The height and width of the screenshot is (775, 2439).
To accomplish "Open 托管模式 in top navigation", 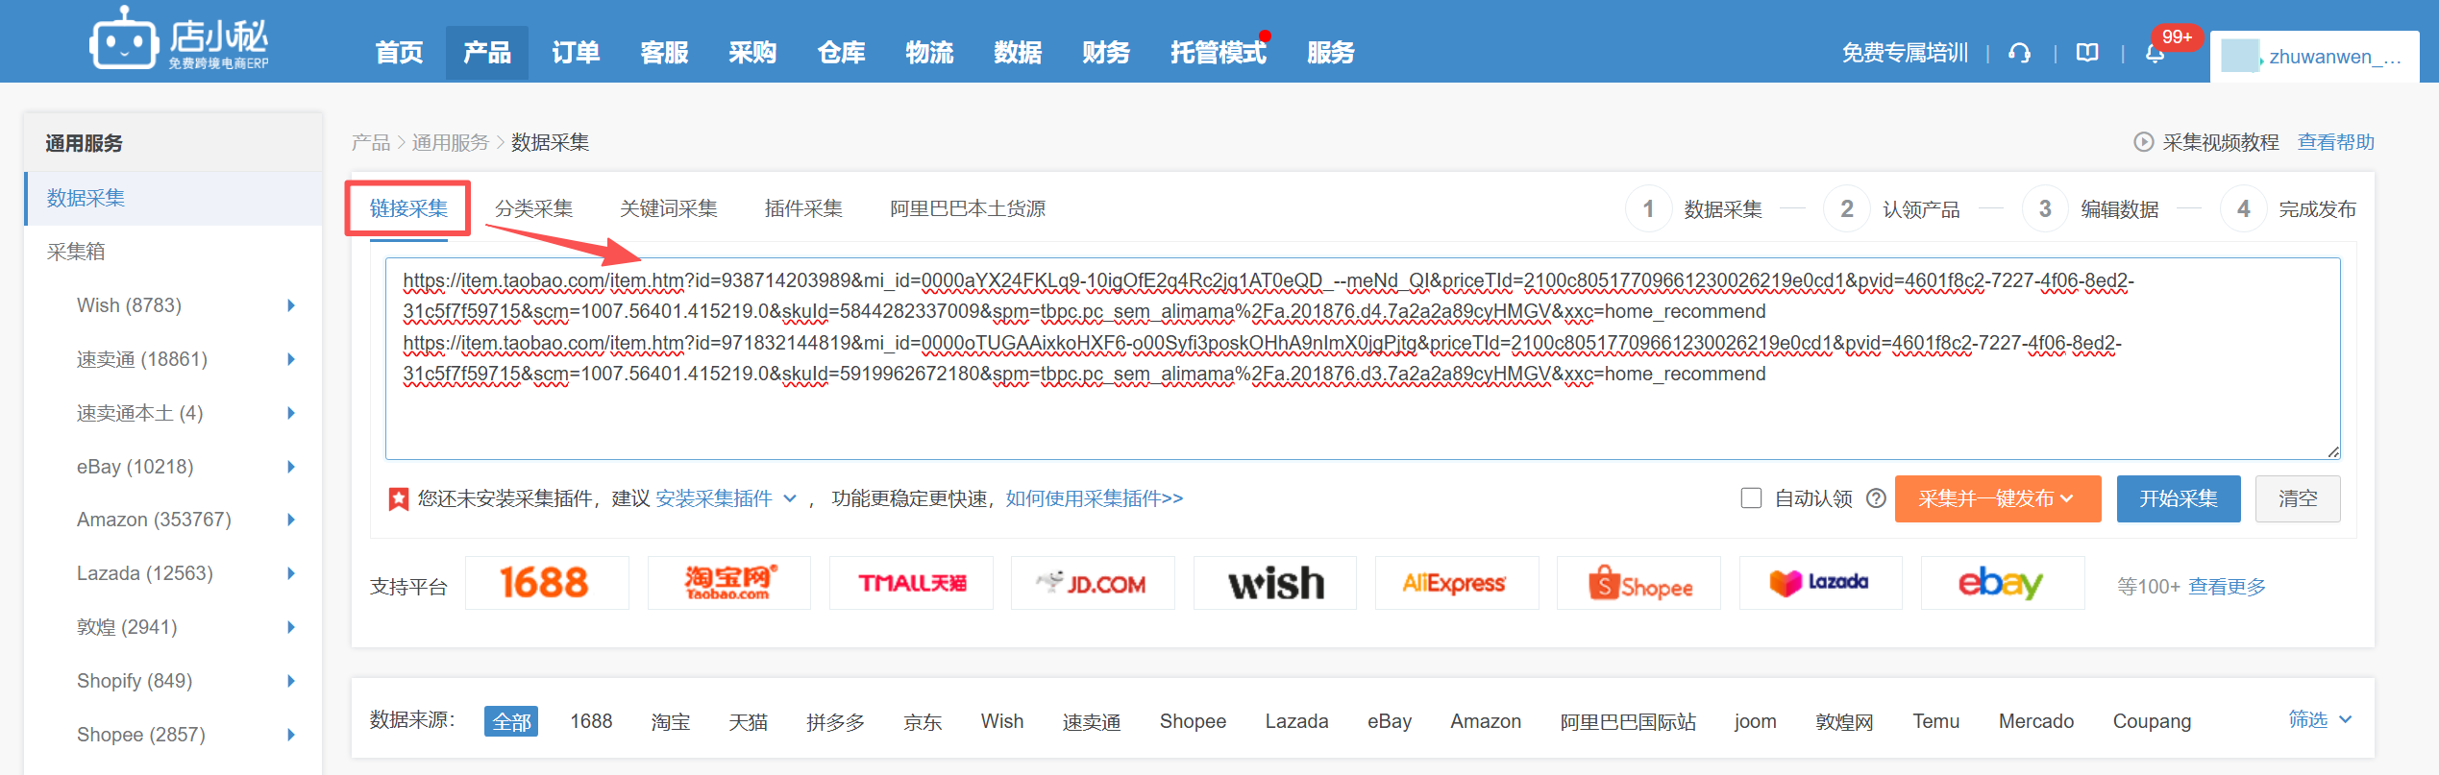I will [x=1218, y=53].
